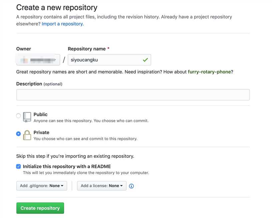Open the Add .gitignore dropdown
The width and height of the screenshot is (272, 218).
pyautogui.click(x=42, y=186)
